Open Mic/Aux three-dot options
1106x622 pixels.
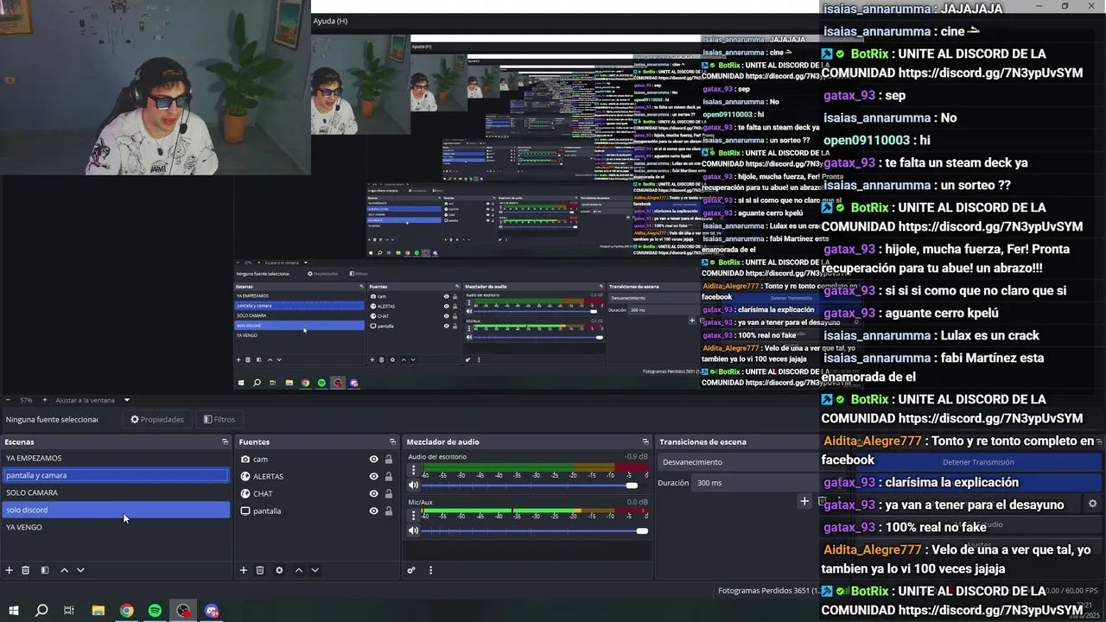click(x=413, y=516)
